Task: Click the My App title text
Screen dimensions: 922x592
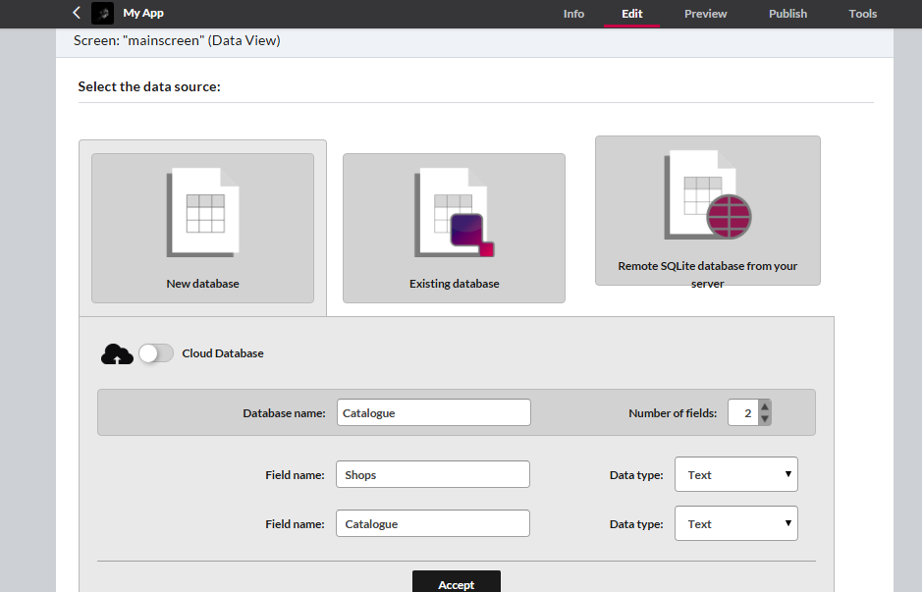Action: pos(143,13)
